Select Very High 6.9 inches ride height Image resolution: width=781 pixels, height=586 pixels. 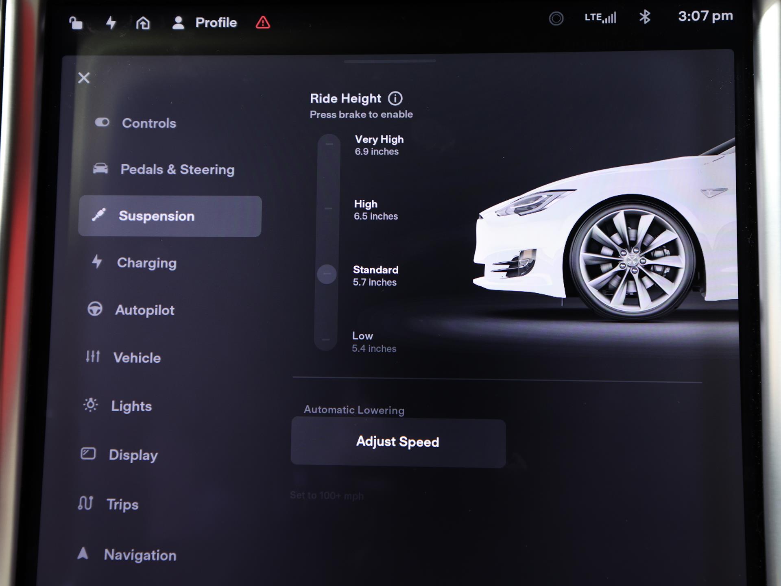tap(378, 145)
